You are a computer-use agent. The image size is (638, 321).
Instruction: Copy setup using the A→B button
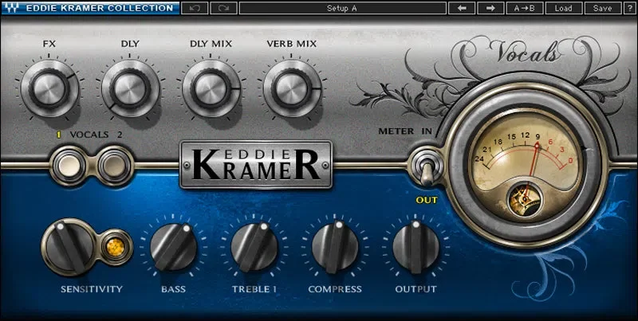click(x=524, y=8)
